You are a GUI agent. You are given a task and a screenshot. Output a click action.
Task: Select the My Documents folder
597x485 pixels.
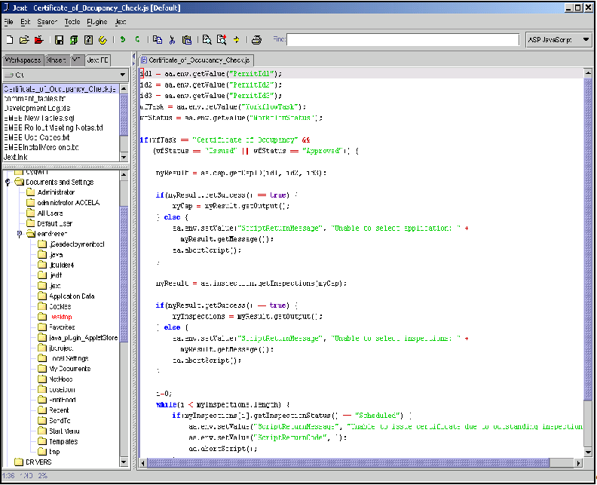click(x=69, y=369)
